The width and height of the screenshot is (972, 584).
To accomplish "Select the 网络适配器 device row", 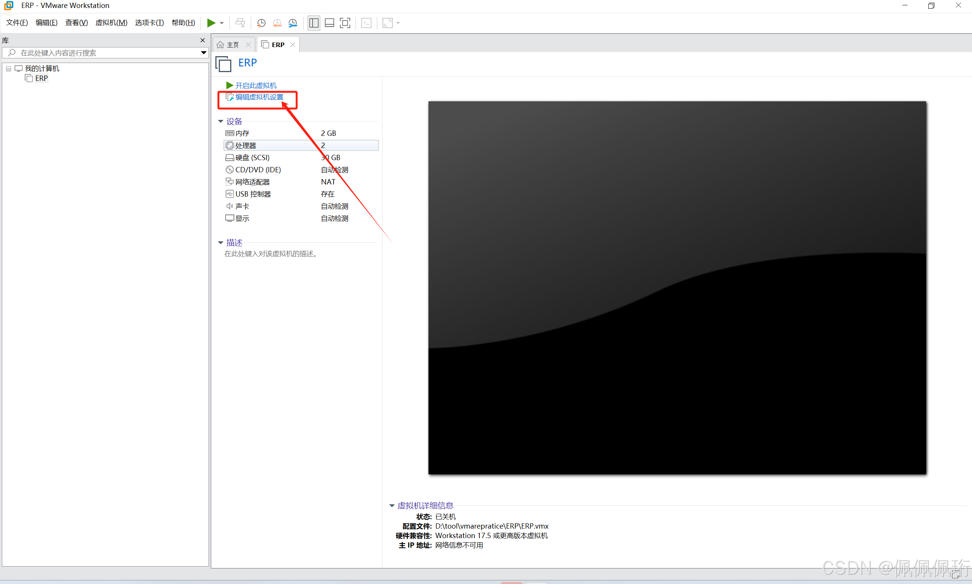I will pos(253,182).
